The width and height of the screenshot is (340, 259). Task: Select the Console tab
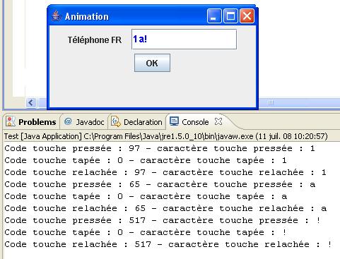click(x=195, y=122)
